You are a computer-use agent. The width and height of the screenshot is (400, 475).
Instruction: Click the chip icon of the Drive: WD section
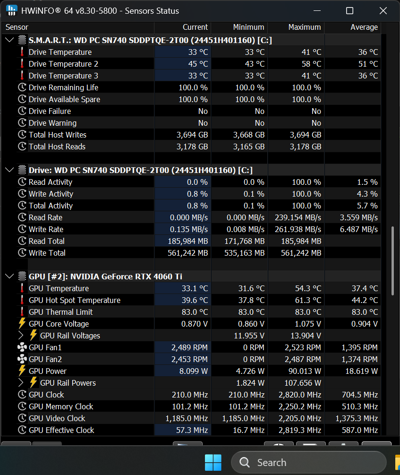(x=22, y=170)
